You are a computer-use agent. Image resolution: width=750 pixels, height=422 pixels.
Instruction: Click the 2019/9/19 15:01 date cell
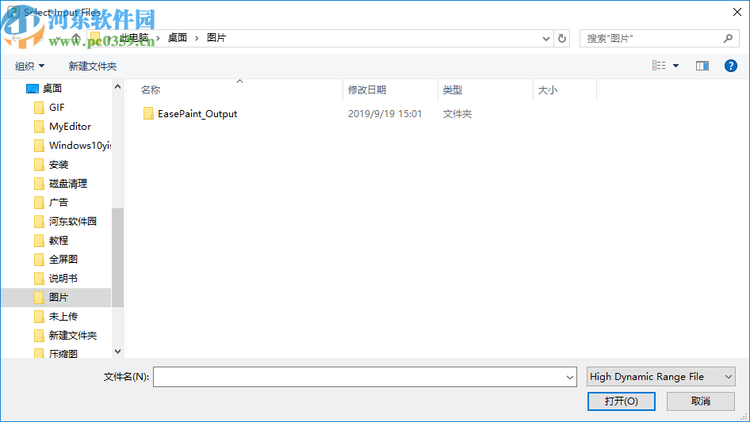pos(385,114)
